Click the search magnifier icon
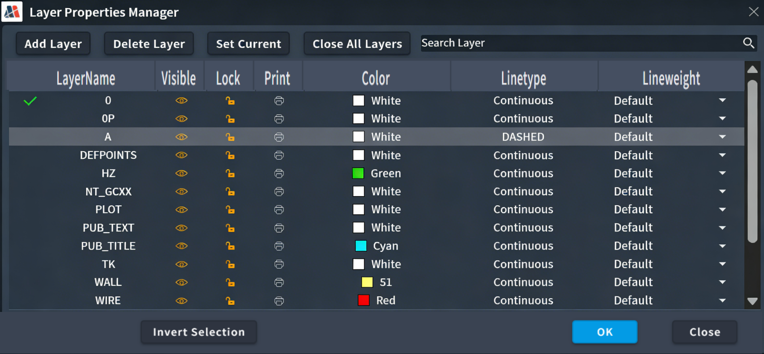The width and height of the screenshot is (764, 354). (x=748, y=43)
